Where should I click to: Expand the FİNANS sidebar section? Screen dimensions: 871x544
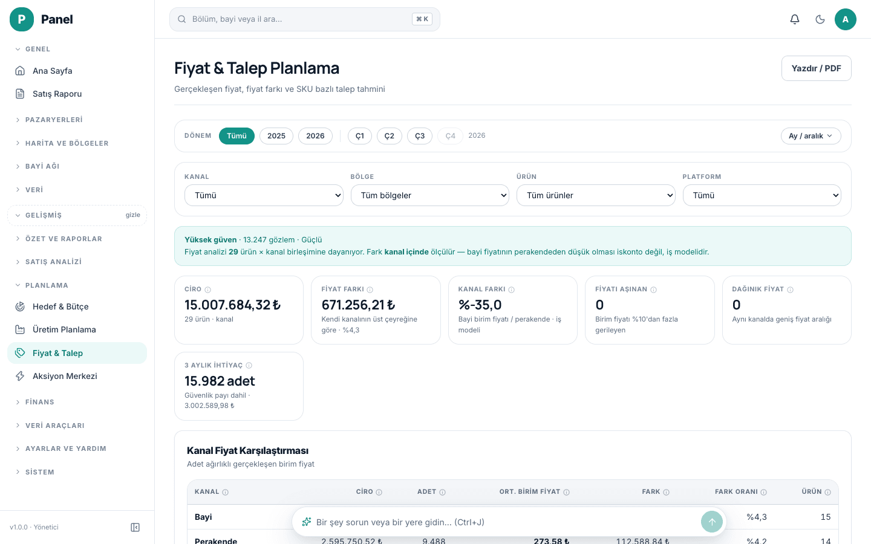tap(77, 402)
